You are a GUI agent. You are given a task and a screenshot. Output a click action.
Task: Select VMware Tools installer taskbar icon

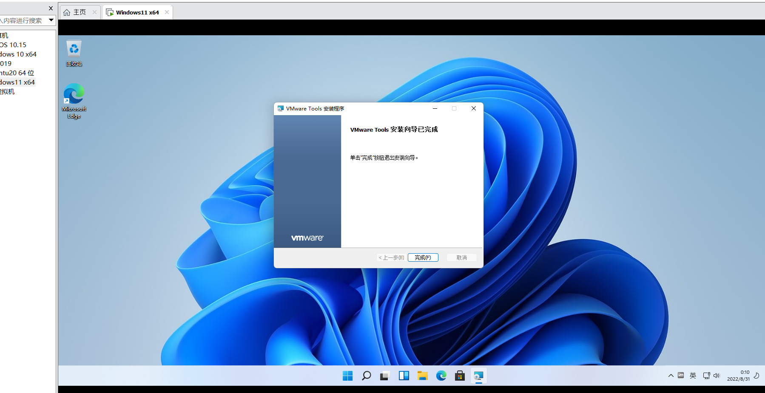(x=478, y=376)
